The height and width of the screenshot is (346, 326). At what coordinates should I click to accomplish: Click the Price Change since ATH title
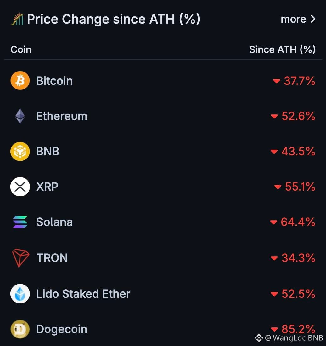click(113, 19)
